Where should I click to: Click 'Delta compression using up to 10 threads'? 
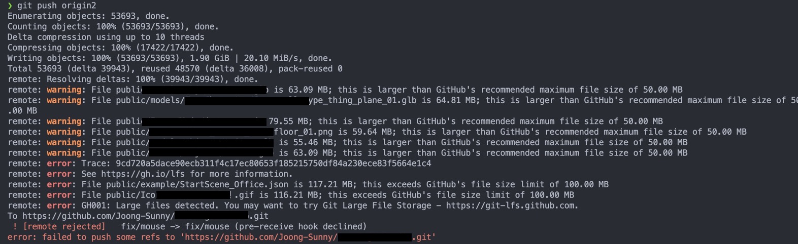pos(106,37)
